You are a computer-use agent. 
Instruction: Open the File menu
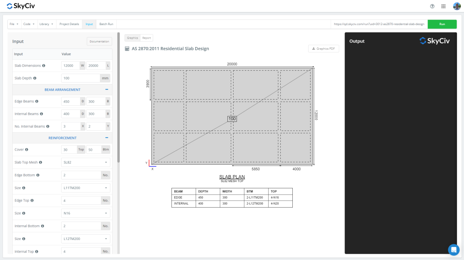point(14,24)
